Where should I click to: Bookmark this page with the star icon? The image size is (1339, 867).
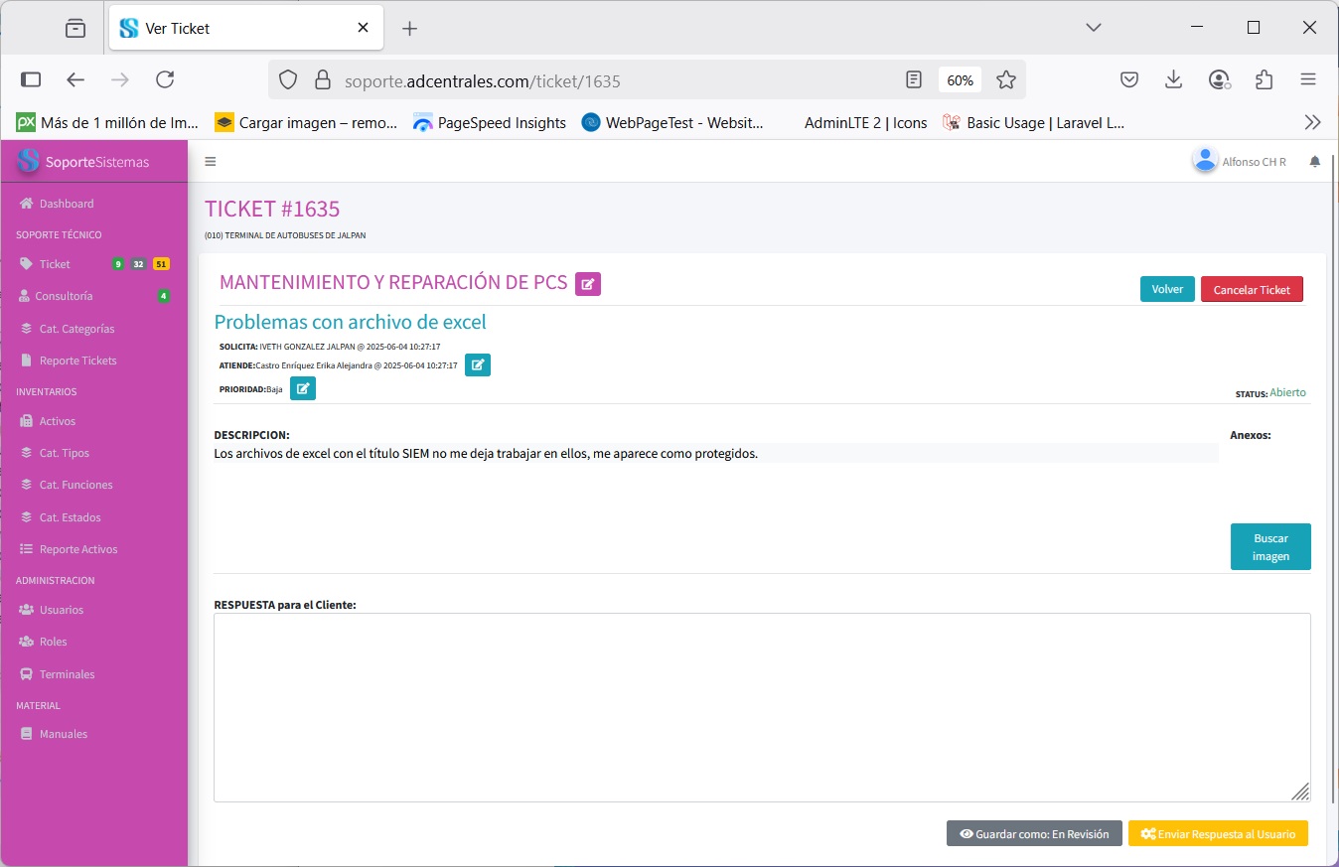(1006, 80)
